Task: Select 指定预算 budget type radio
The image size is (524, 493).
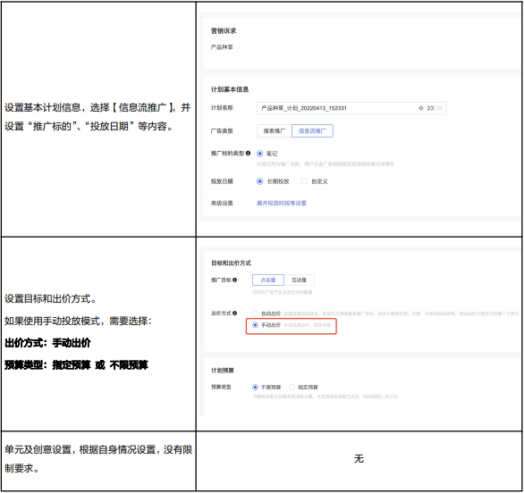Action: [292, 388]
